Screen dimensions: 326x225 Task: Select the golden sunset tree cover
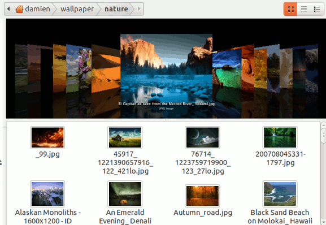(x=59, y=68)
